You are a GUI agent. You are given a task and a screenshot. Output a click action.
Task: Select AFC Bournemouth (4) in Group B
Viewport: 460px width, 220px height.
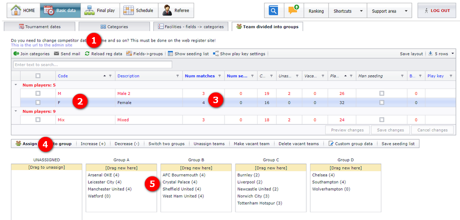[x=184, y=175]
